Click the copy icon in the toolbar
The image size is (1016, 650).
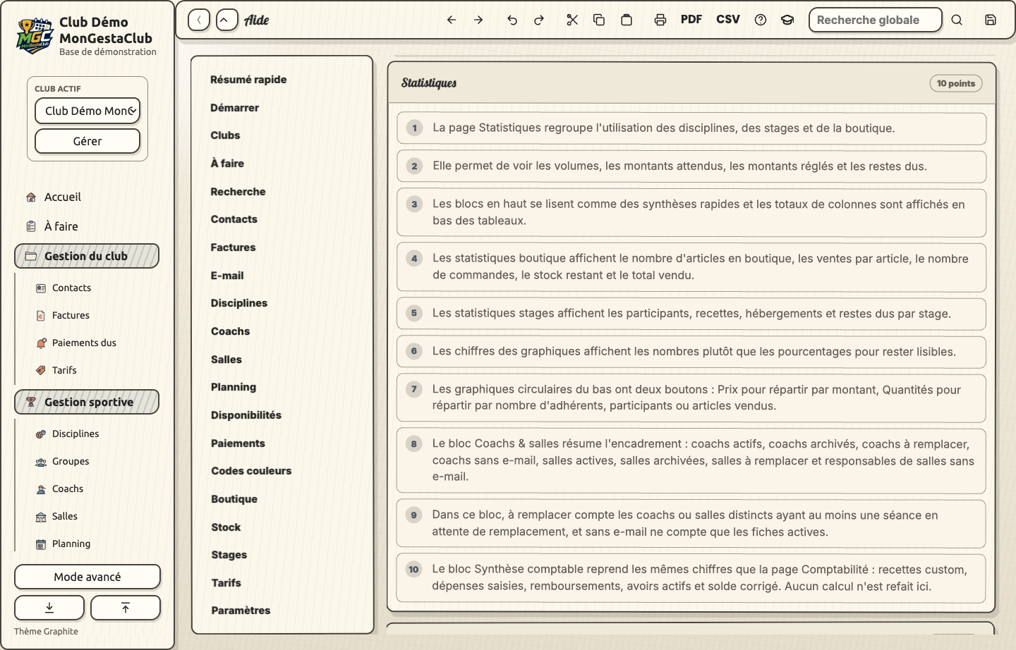click(599, 20)
